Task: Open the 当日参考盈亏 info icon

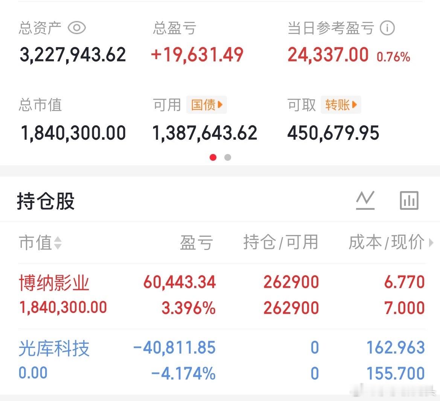Action: 388,27
